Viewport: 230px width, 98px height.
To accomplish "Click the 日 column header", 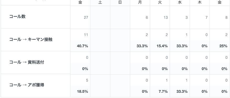I will (x=120, y=2).
